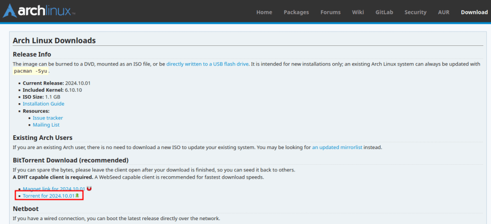Image resolution: width=491 pixels, height=224 pixels.
Task: Open the Mailing List link
Action: click(x=46, y=125)
